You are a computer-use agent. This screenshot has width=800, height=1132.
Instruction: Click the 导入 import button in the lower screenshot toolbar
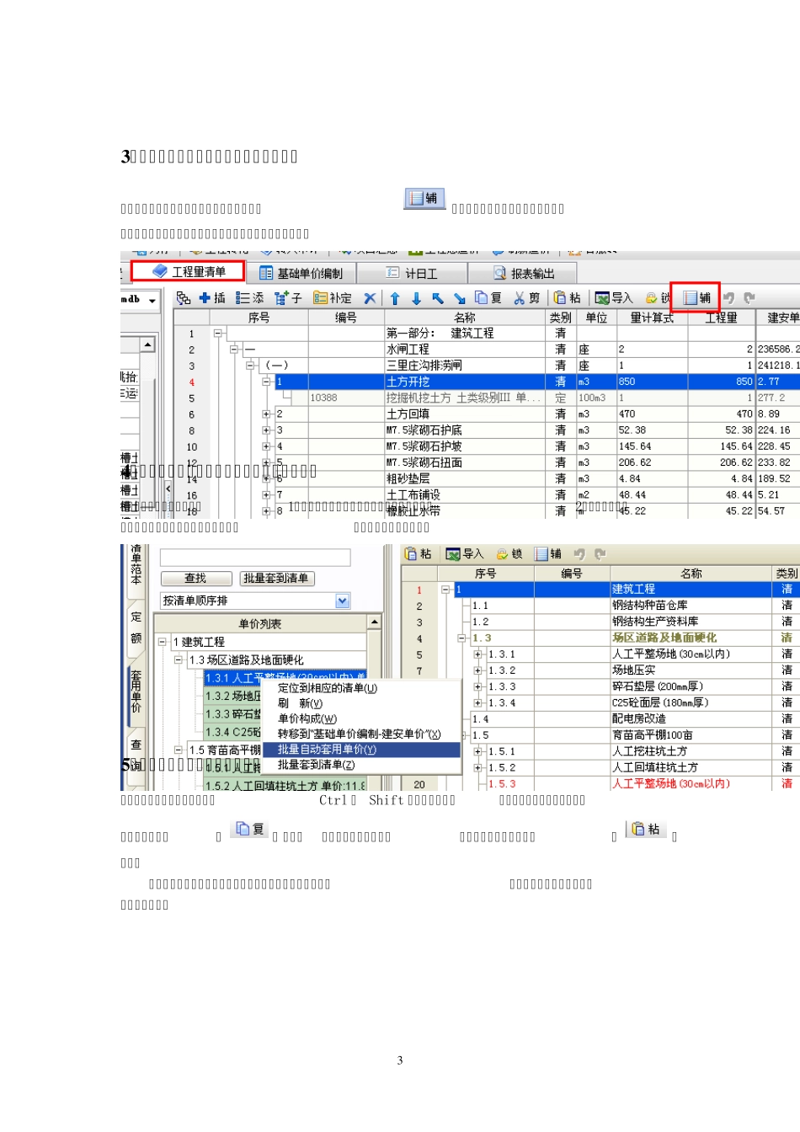[465, 554]
